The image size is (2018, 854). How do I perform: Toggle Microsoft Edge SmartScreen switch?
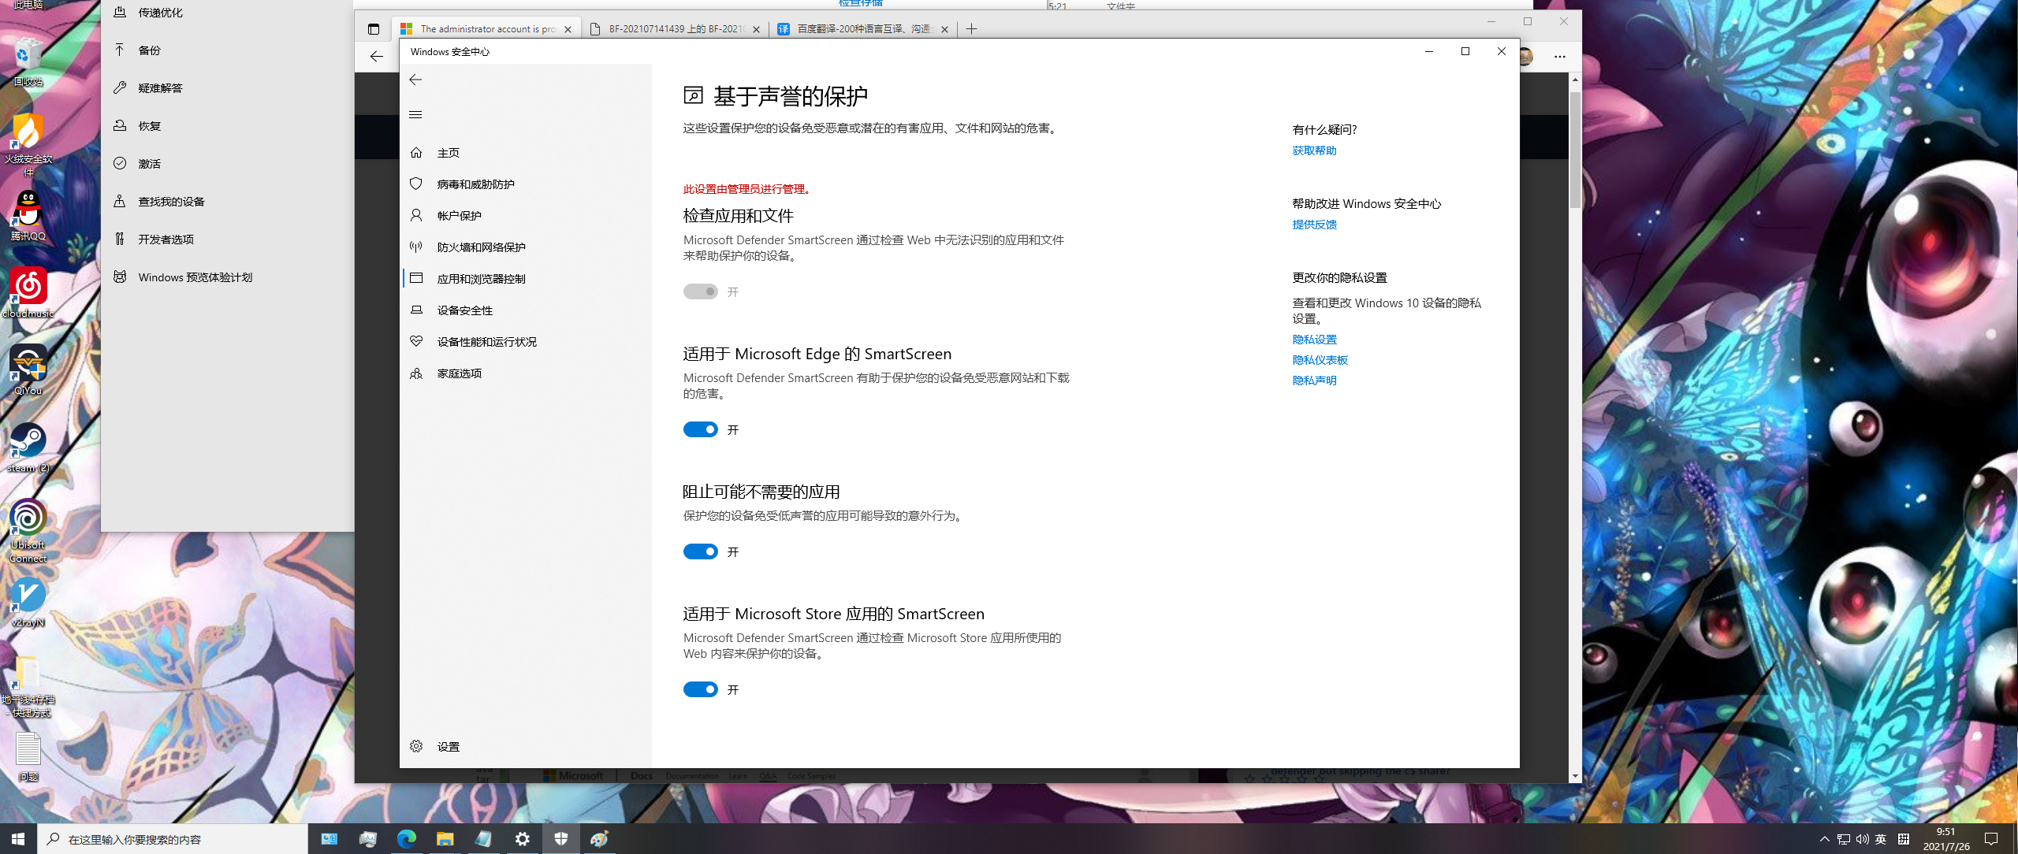coord(700,429)
